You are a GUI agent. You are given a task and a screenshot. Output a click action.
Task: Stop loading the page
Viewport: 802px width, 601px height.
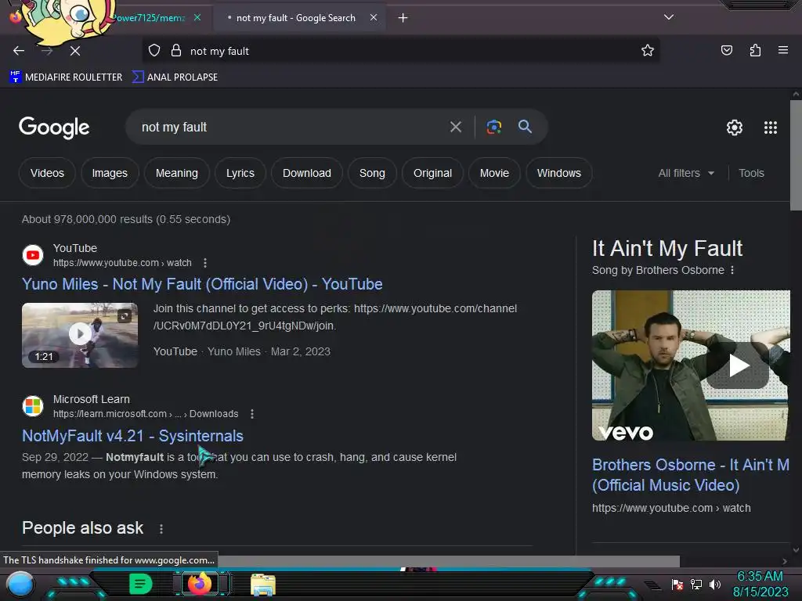point(75,51)
